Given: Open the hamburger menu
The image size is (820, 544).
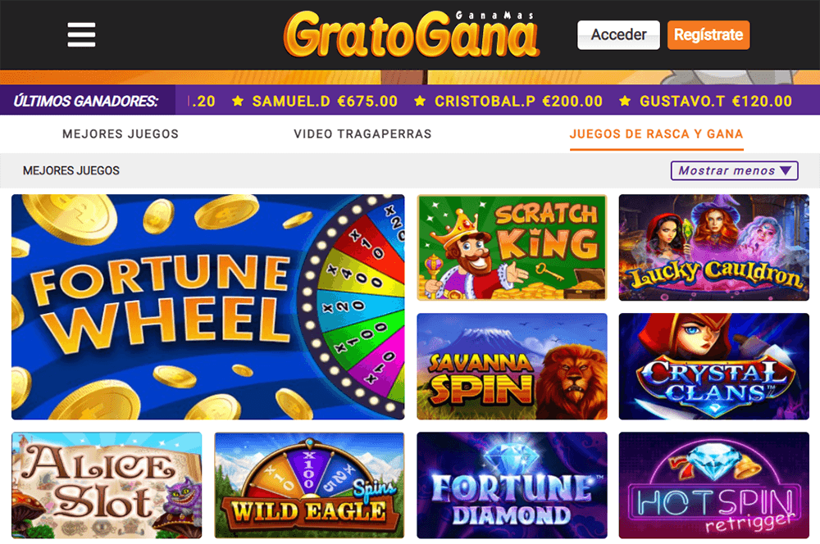Looking at the screenshot, I should [81, 34].
